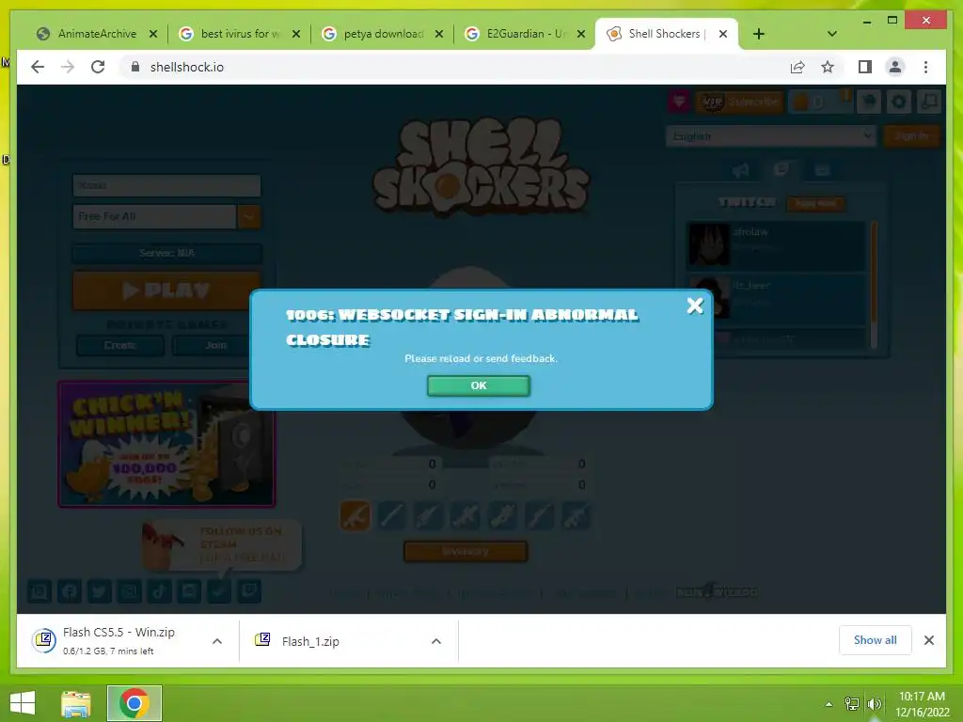Click the Follow Us On Steam bubble
Screen dimensions: 963x722
(222, 545)
